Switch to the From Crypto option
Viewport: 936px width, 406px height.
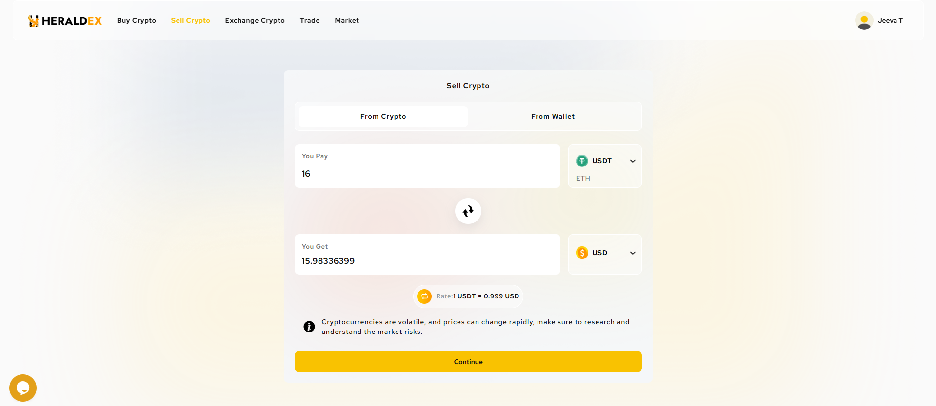pyautogui.click(x=383, y=116)
